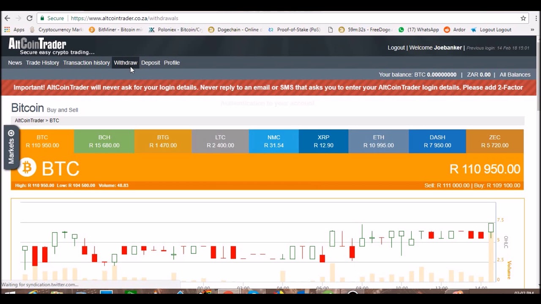This screenshot has width=541, height=304.
Task: Open All Balances link
Action: (x=515, y=74)
